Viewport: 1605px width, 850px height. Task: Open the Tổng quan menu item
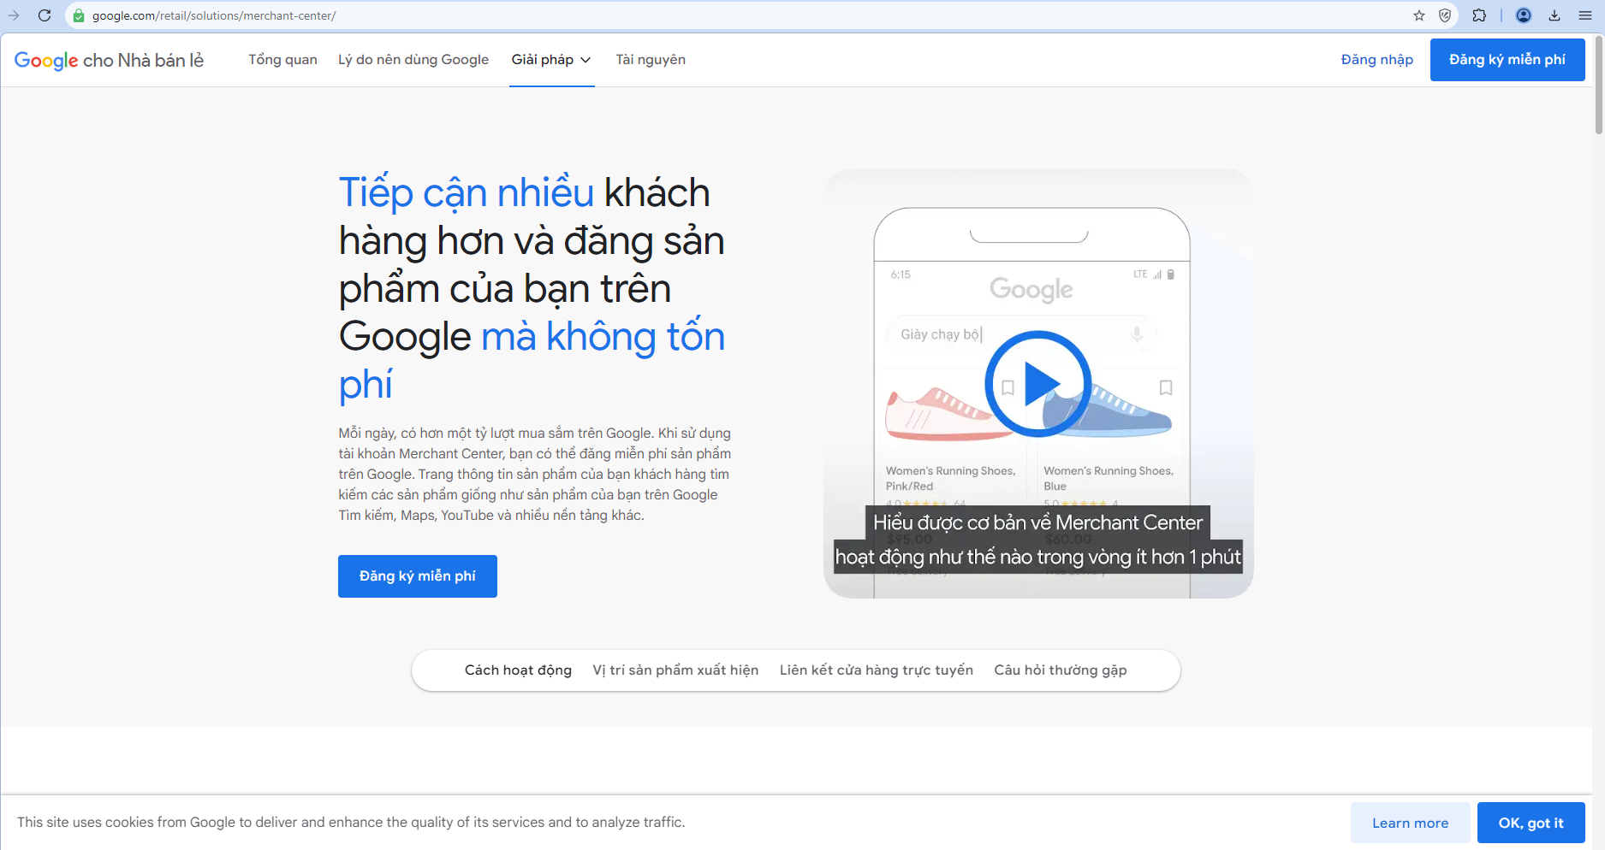[282, 60]
